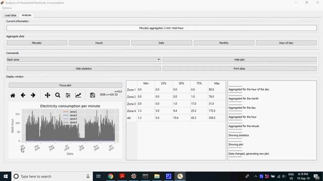Viewport: 323px width, 181px height.
Task: Click the Focus plot button
Action: [66, 85]
